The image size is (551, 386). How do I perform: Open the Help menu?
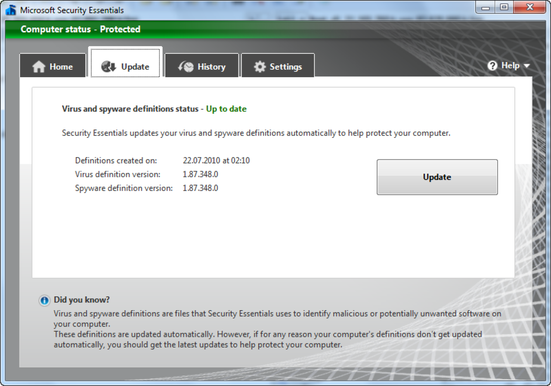click(x=509, y=65)
